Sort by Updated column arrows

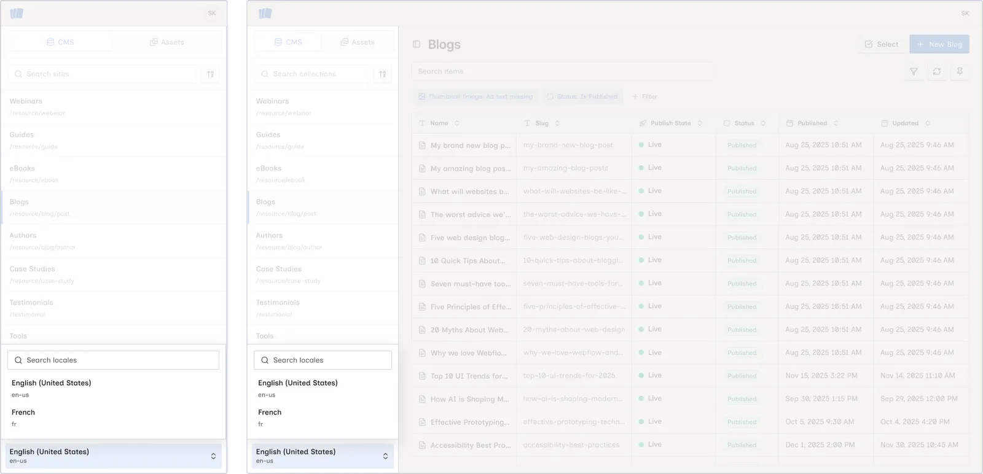click(928, 123)
